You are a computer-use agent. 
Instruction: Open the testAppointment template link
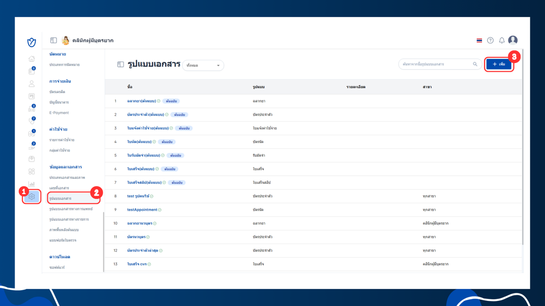[x=142, y=210]
